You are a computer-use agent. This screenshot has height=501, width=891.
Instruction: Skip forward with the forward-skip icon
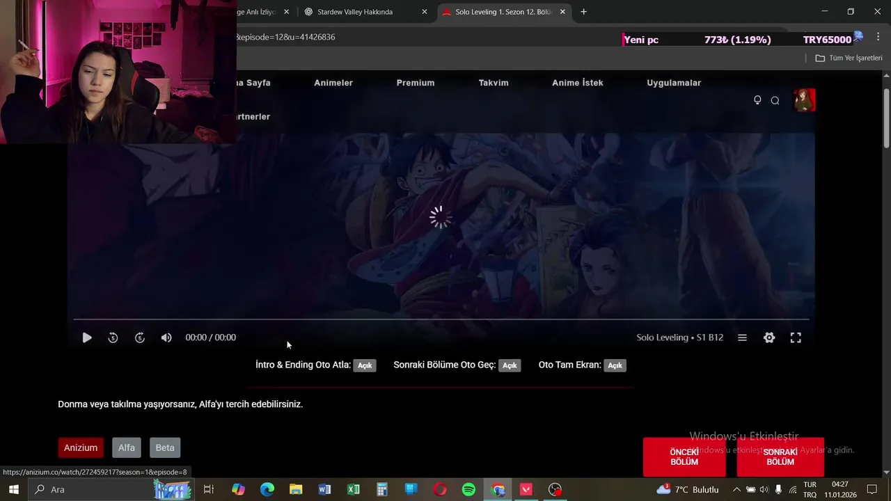140,337
